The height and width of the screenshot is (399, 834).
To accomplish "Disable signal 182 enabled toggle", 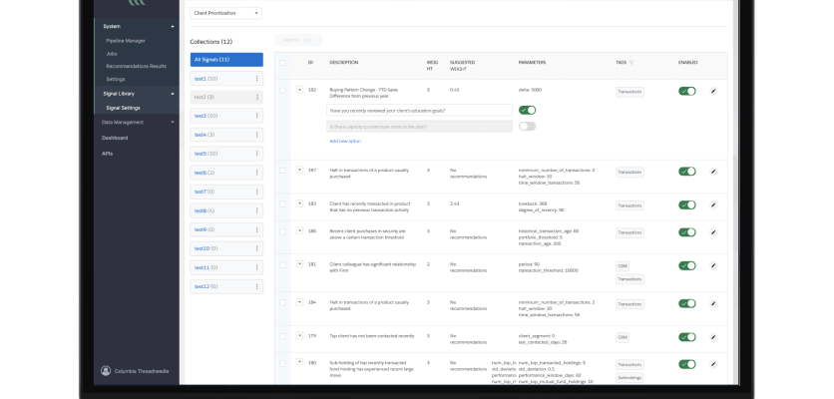I will click(x=687, y=91).
